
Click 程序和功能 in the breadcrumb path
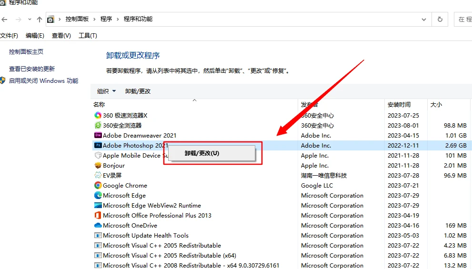pyautogui.click(x=138, y=19)
